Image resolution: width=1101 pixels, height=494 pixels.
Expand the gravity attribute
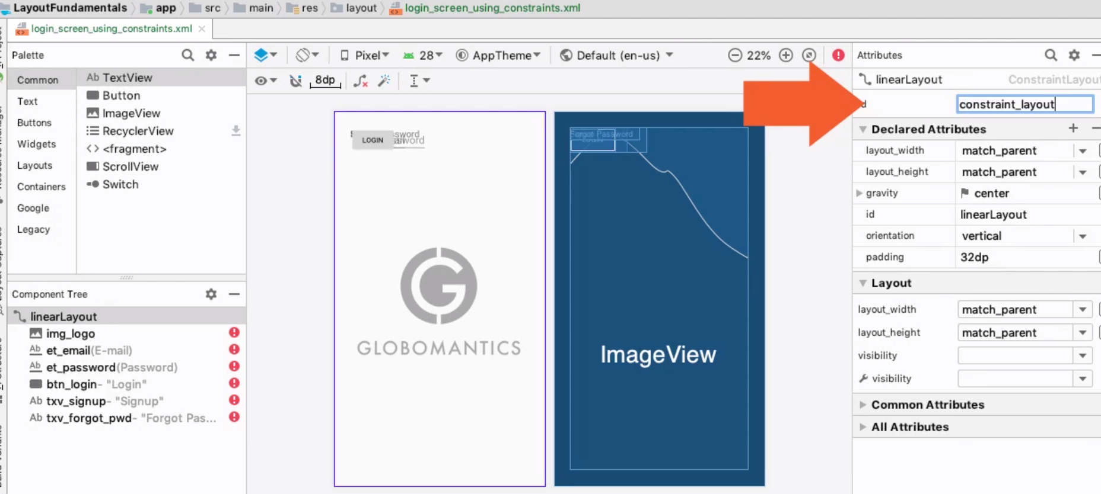tap(860, 193)
